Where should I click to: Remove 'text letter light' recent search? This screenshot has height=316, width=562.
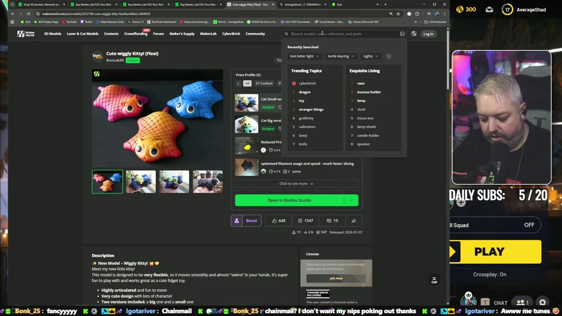coord(317,56)
